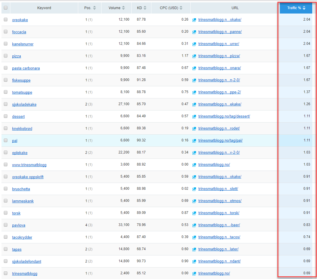Open external link icon for sjokoladekake row
Image resolution: width=317 pixels, height=279 pixels.
coord(194,104)
